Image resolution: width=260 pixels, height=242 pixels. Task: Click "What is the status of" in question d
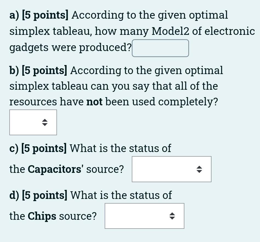121,195
